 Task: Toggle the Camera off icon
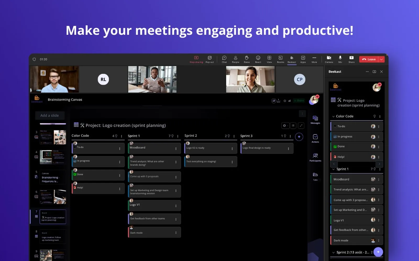329,59
